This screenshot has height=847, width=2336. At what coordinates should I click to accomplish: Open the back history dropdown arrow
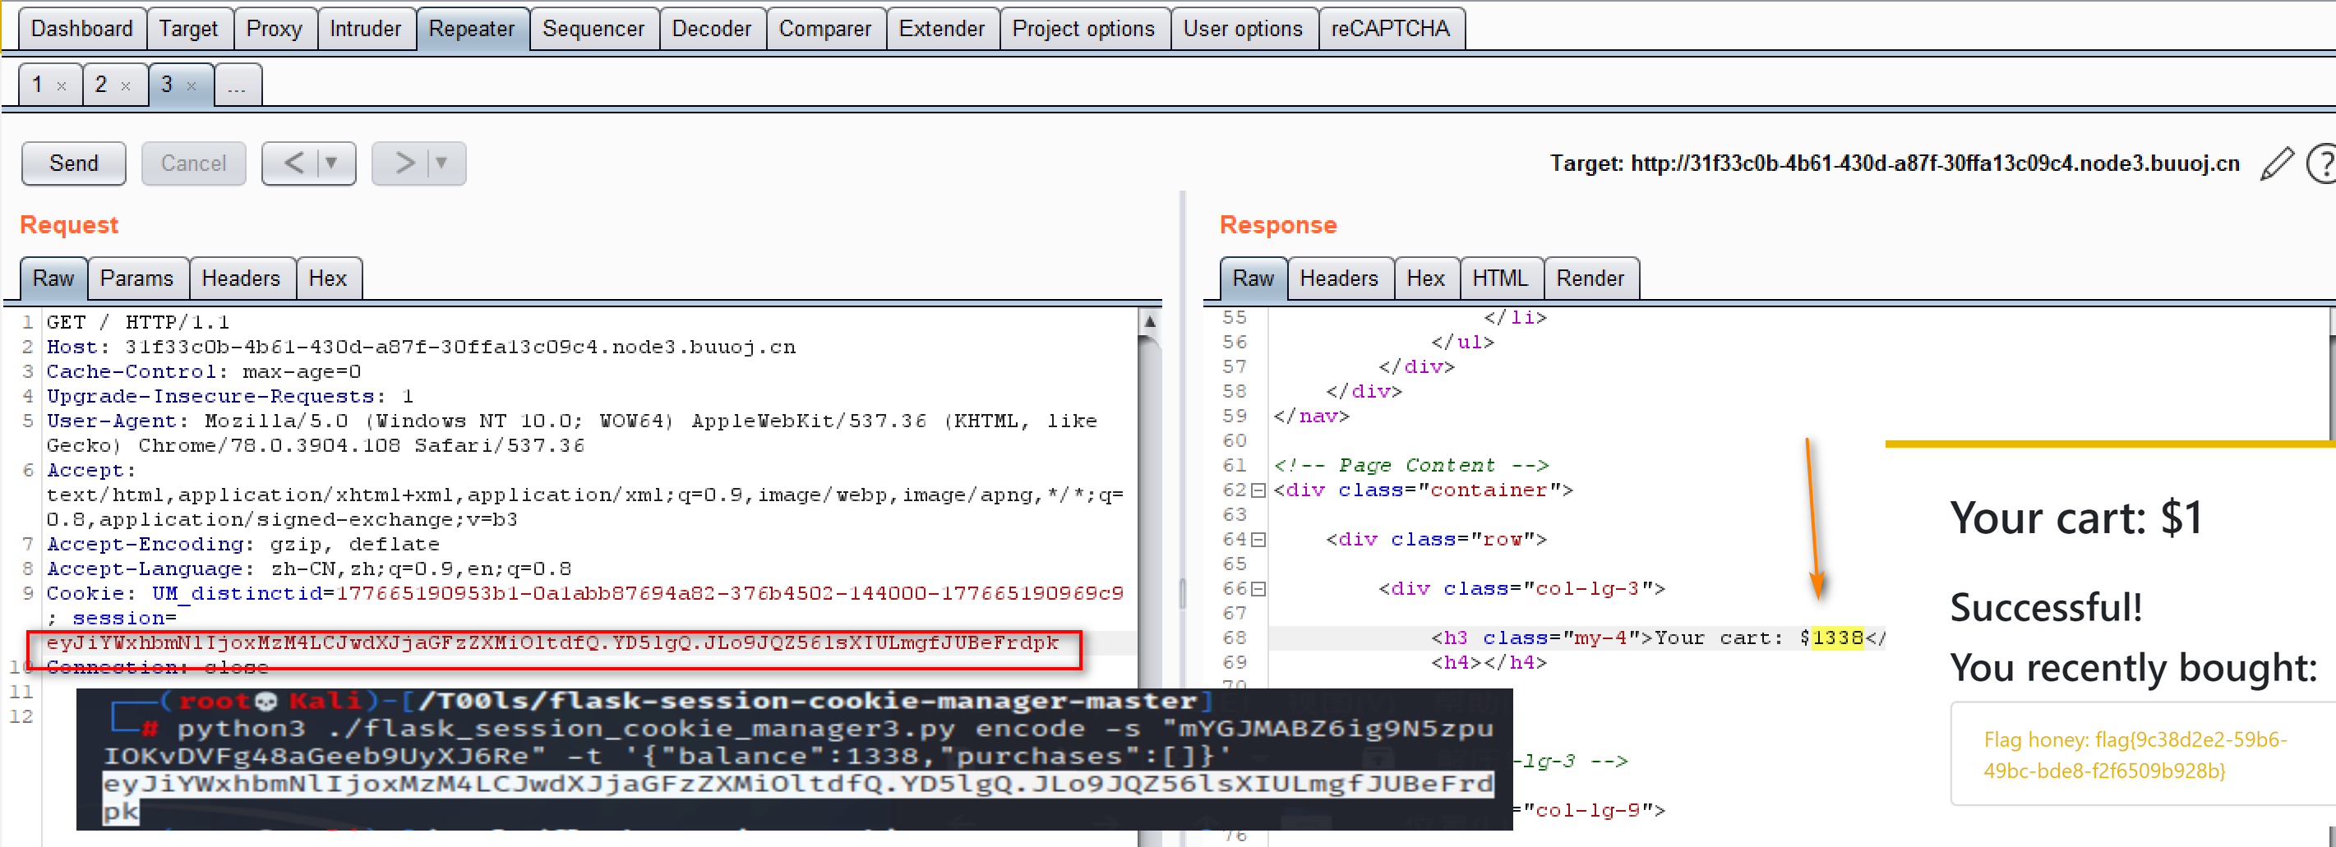coord(332,163)
